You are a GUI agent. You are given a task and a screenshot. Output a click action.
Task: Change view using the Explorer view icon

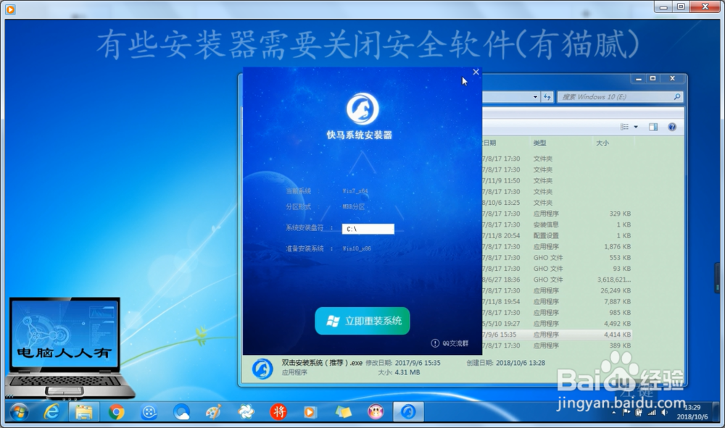(624, 127)
